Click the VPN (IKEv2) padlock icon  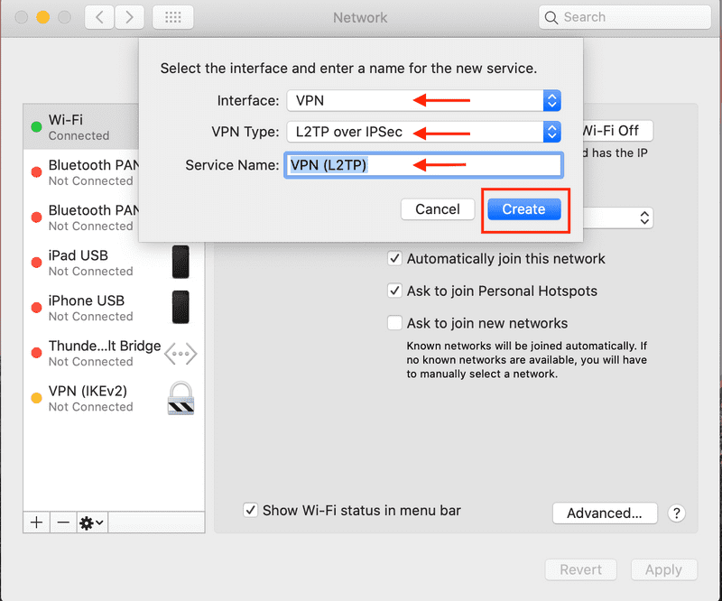coord(180,398)
